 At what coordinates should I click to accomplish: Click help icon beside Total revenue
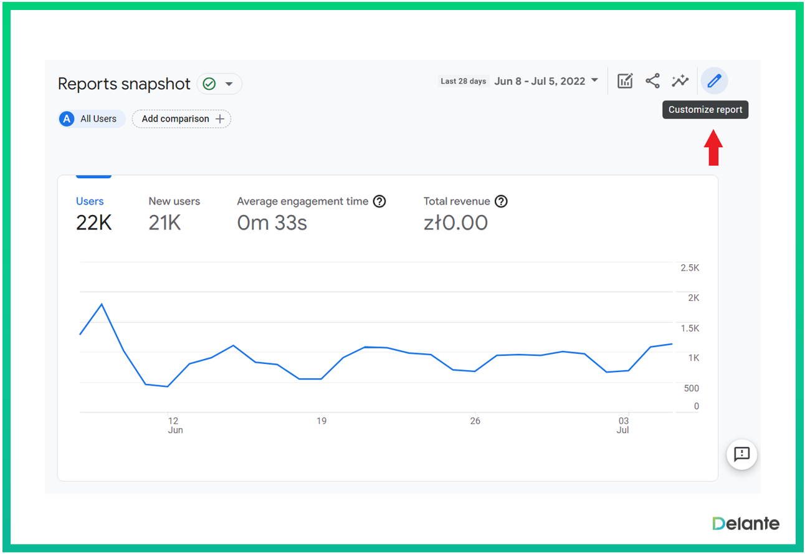pos(501,201)
